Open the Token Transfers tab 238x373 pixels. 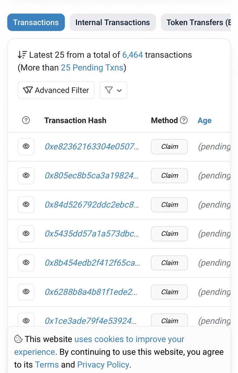[195, 22]
